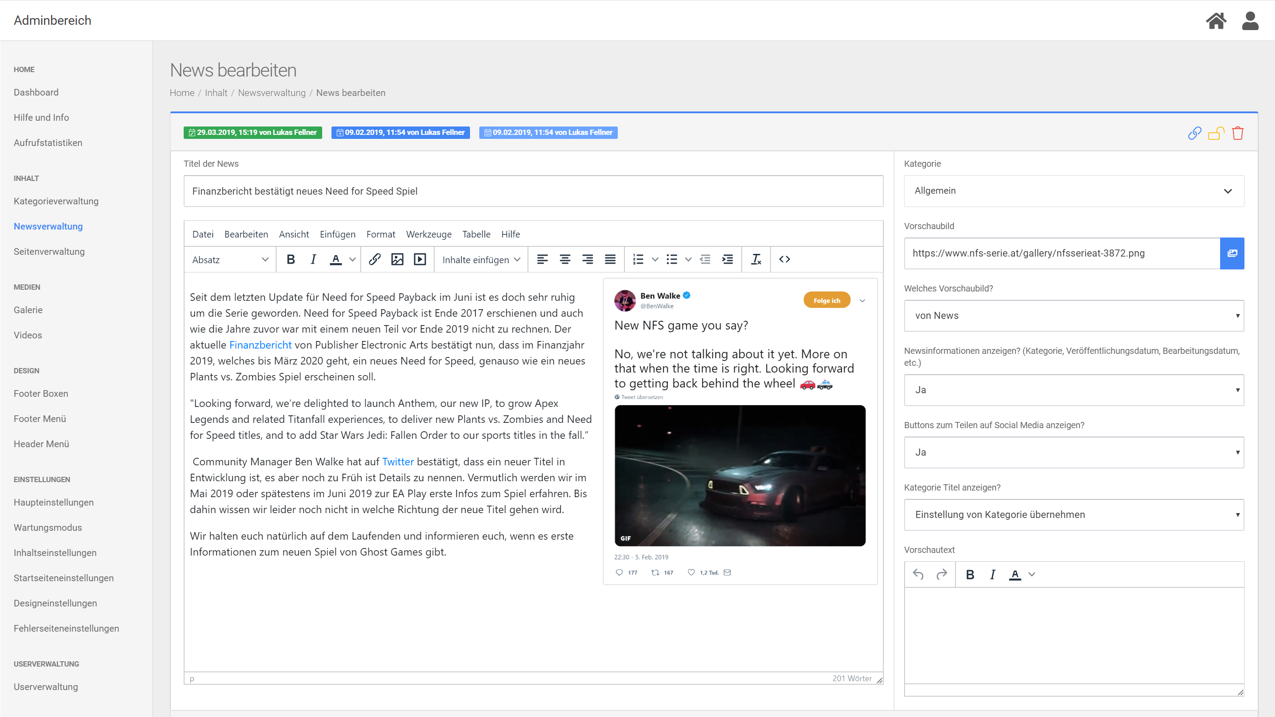The height and width of the screenshot is (717, 1275).
Task: Expand numbered list style arrow
Action: (655, 259)
